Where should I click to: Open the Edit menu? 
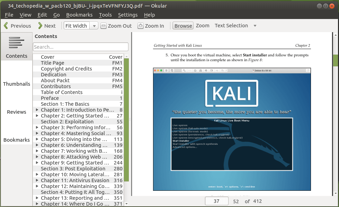point(42,15)
